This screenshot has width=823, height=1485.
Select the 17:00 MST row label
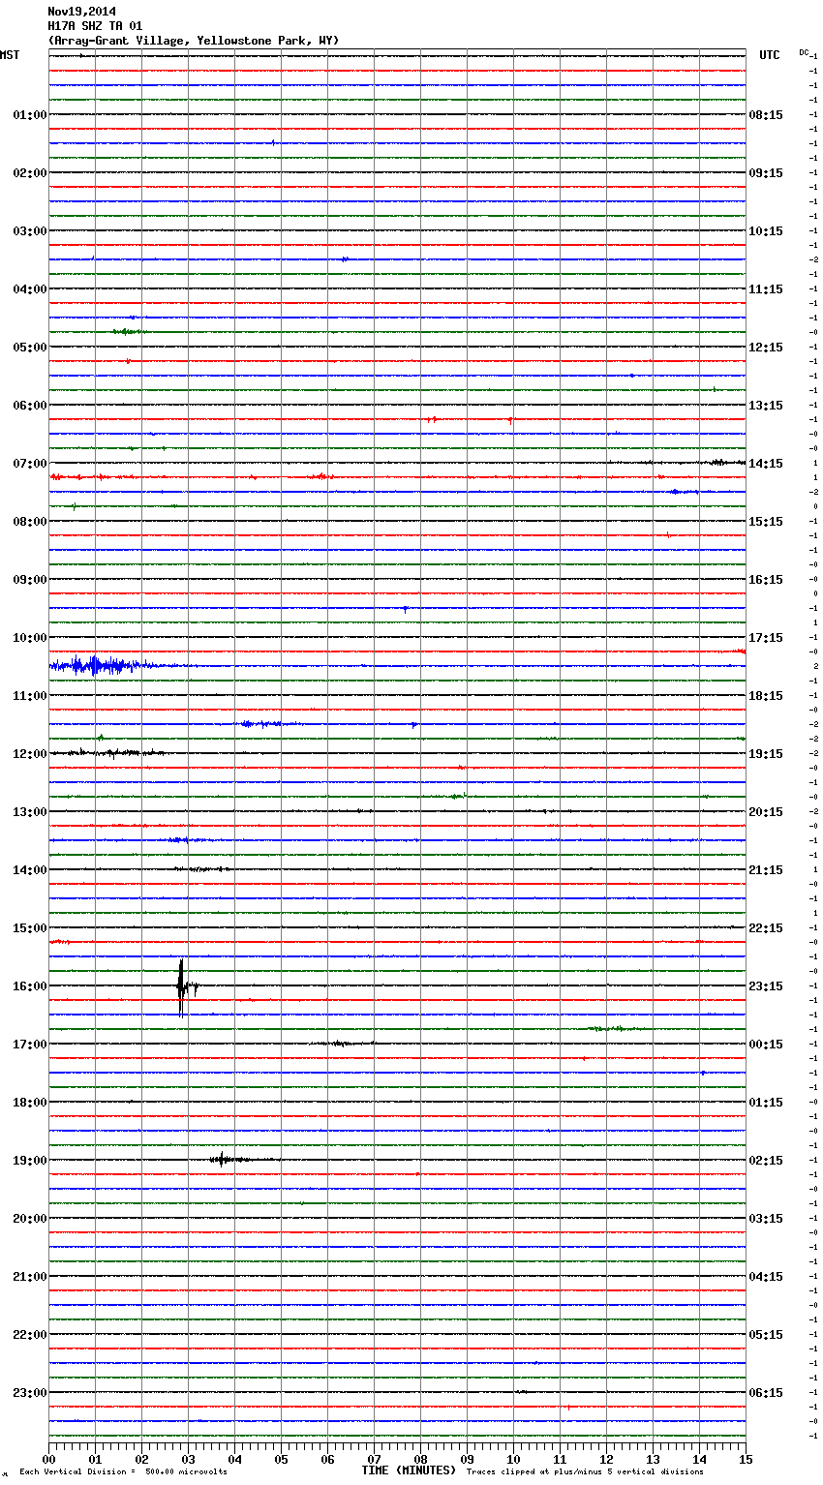click(29, 1045)
